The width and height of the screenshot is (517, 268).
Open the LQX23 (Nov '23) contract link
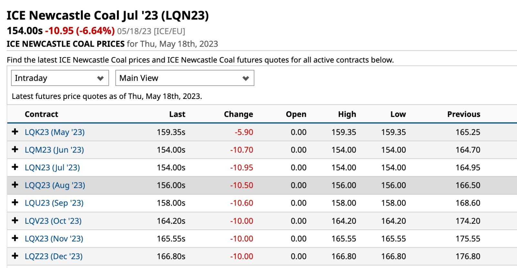[54, 239]
